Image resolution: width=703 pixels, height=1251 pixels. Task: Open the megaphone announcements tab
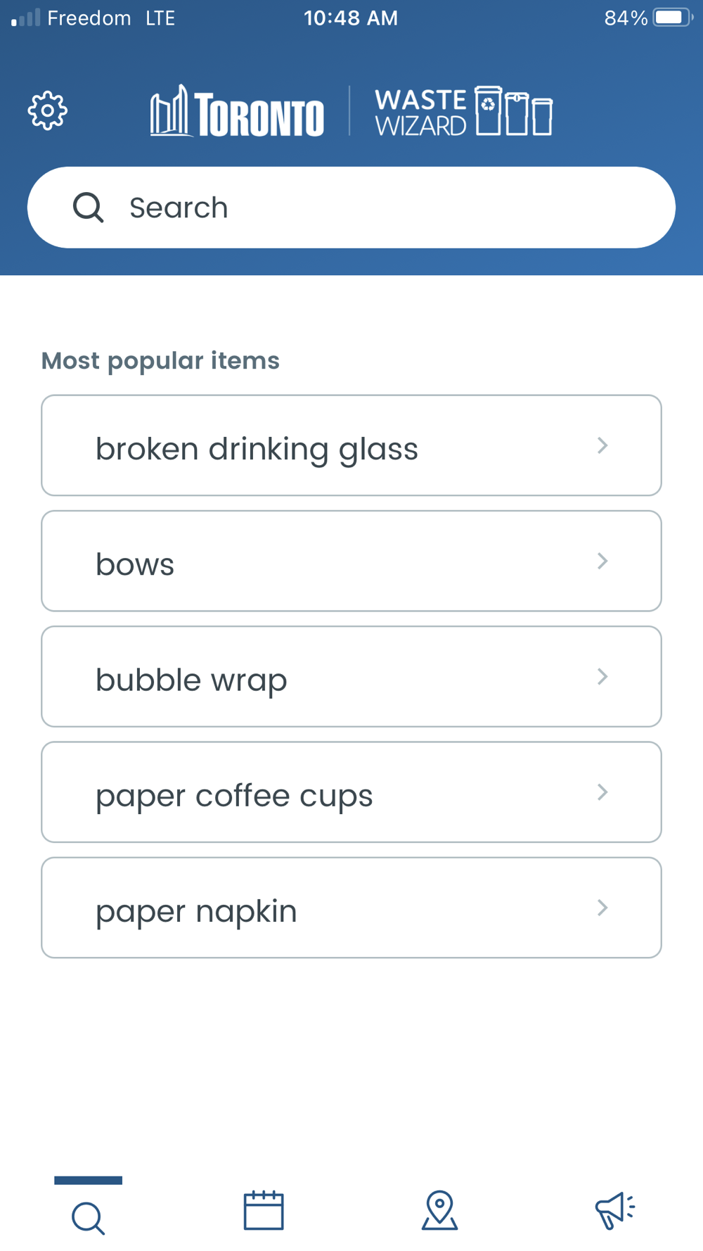click(615, 1210)
